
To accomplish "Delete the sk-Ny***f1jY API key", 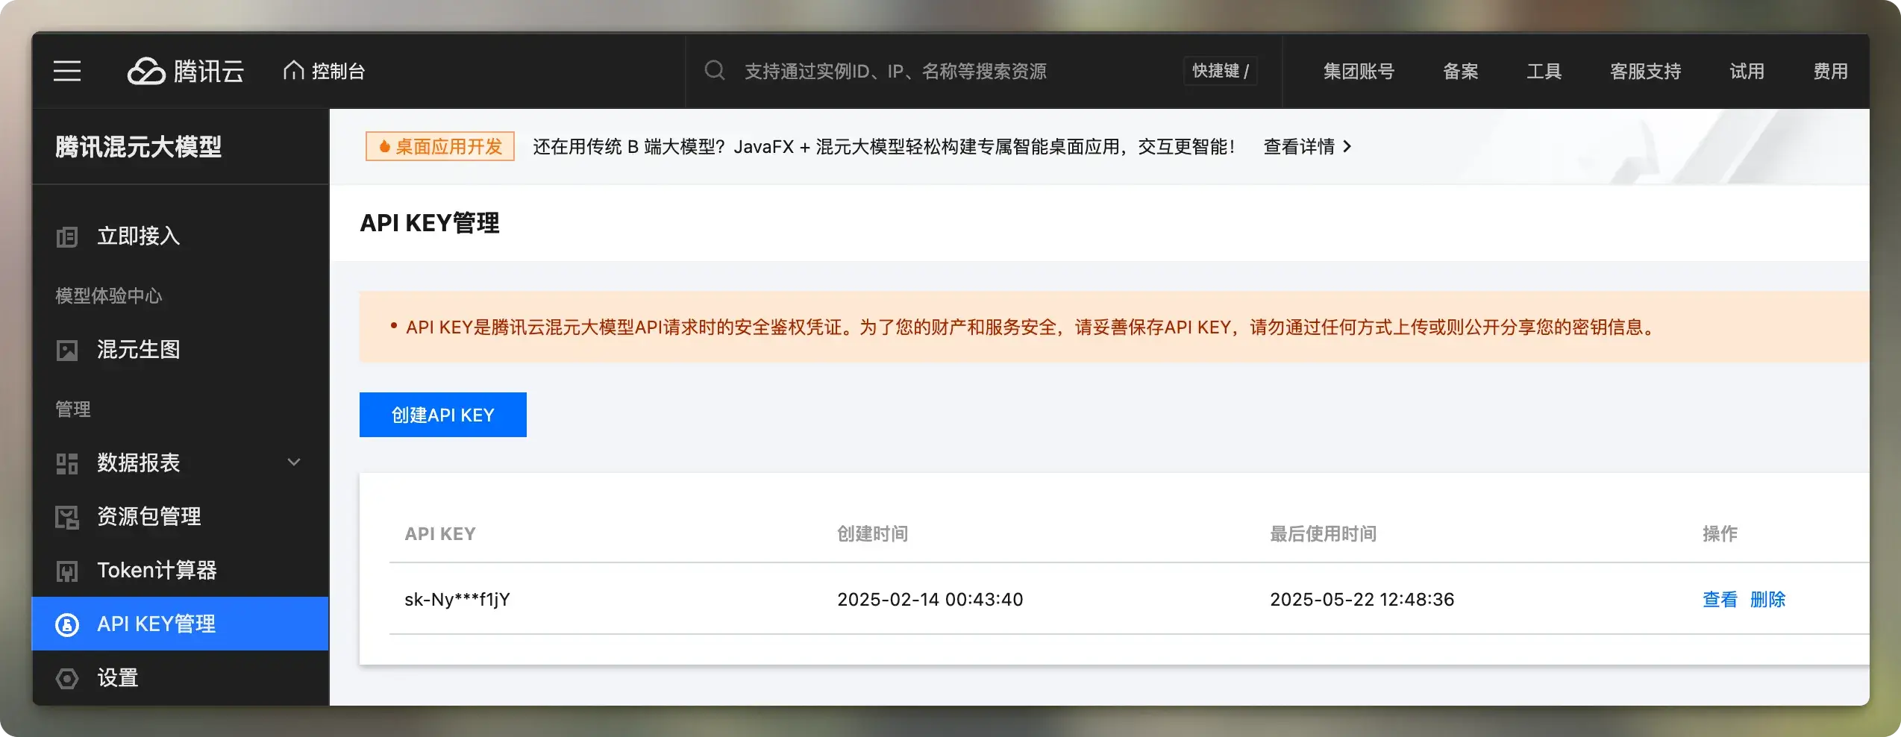I will (x=1767, y=599).
